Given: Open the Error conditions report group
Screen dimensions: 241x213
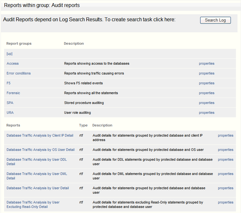Looking at the screenshot, I should (19, 73).
